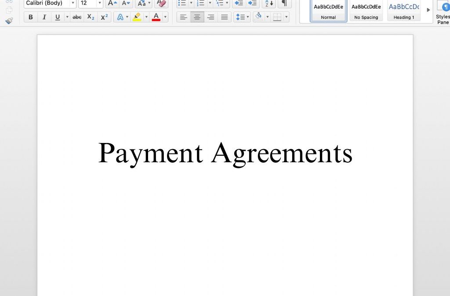
Task: Toggle italic formatting
Action: [x=44, y=17]
